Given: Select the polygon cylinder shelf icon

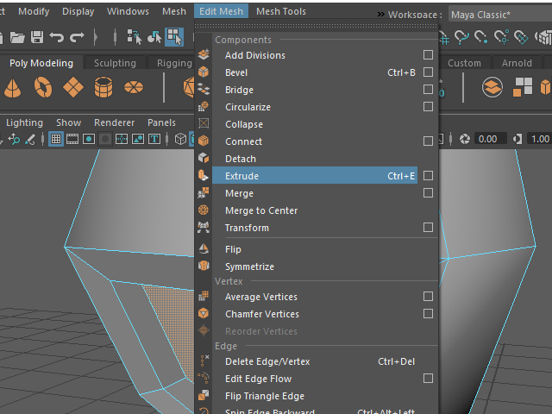Looking at the screenshot, I should point(103,87).
